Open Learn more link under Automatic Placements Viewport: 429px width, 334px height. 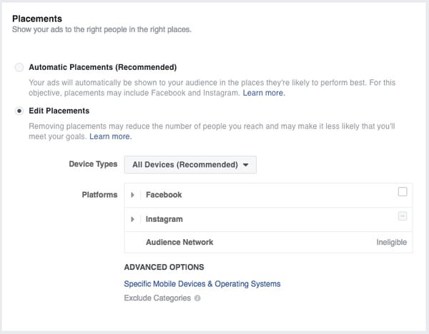(x=263, y=93)
